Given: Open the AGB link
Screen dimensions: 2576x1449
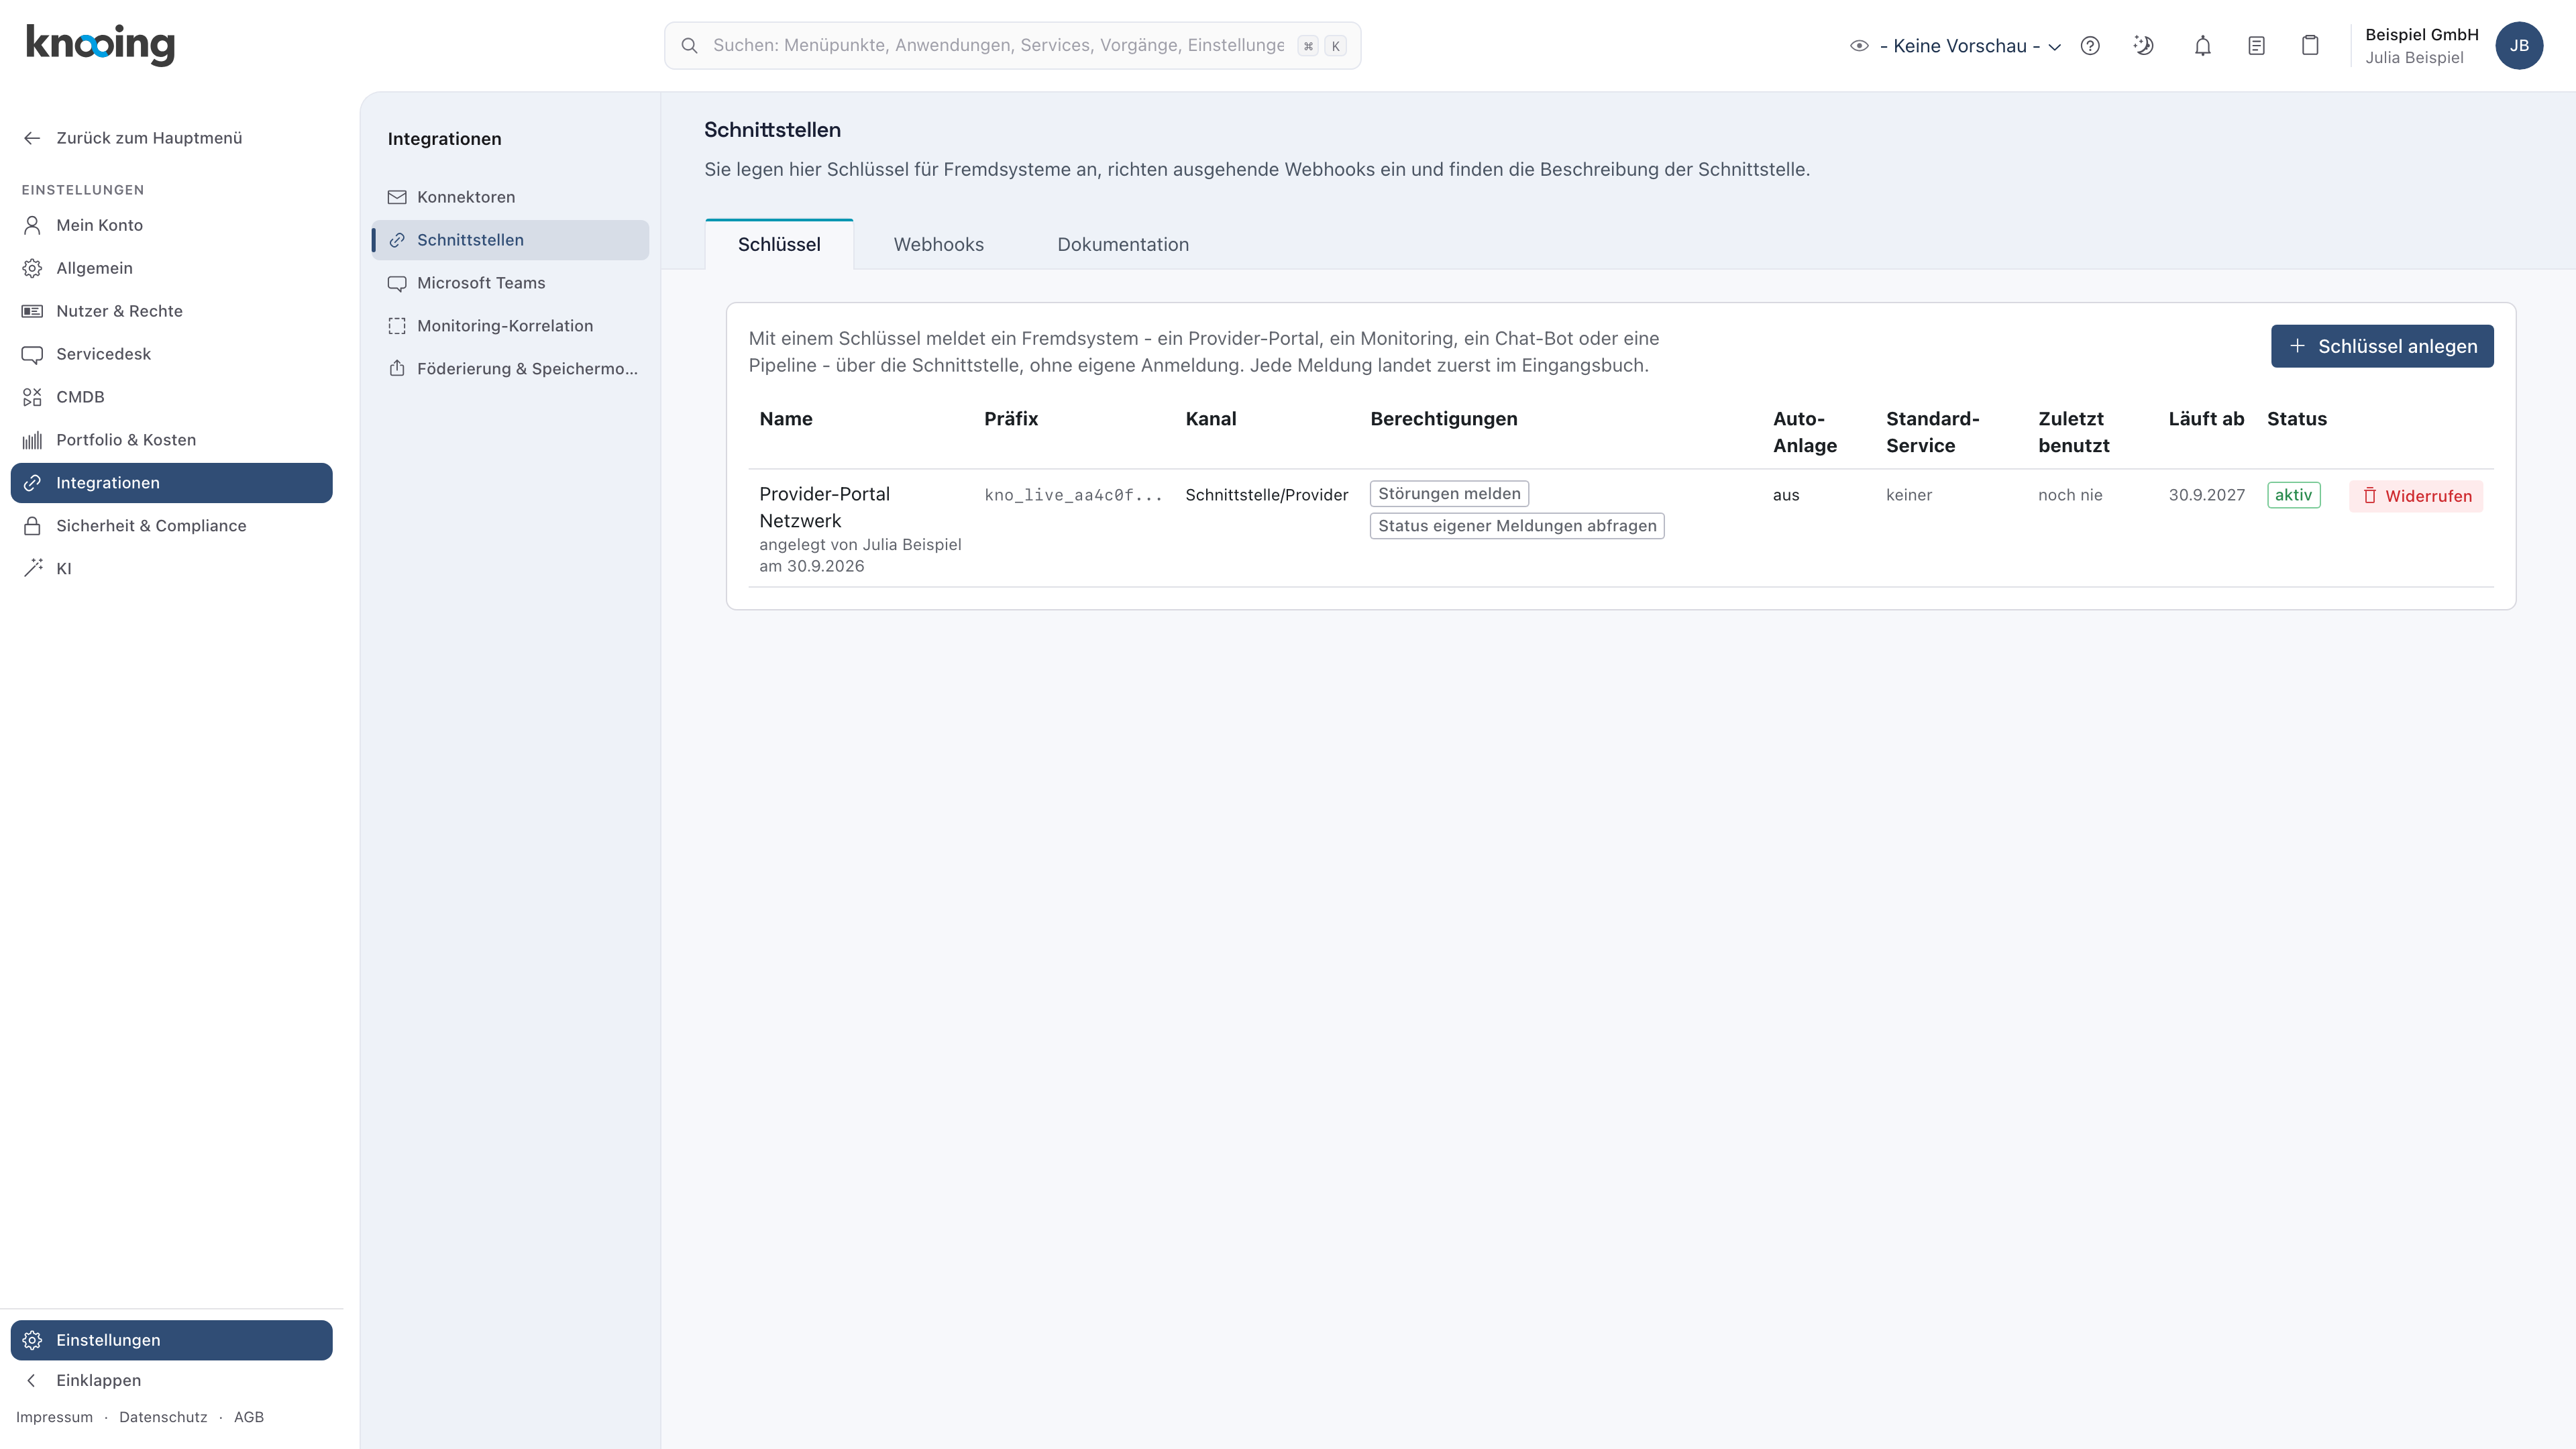Looking at the screenshot, I should point(249,1417).
